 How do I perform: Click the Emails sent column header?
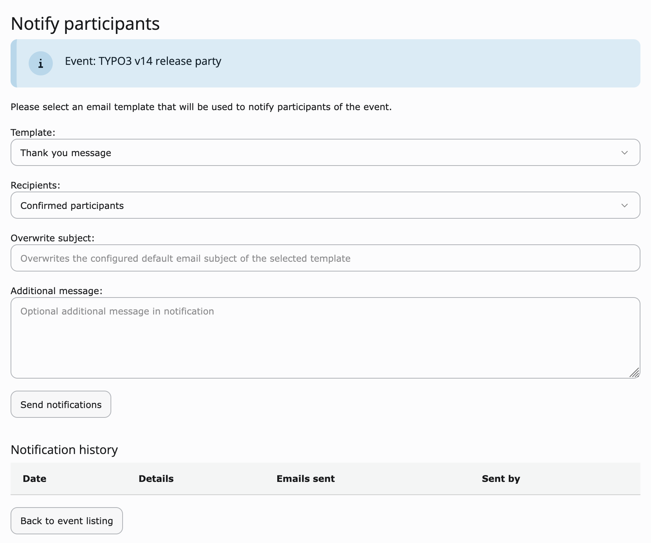306,479
